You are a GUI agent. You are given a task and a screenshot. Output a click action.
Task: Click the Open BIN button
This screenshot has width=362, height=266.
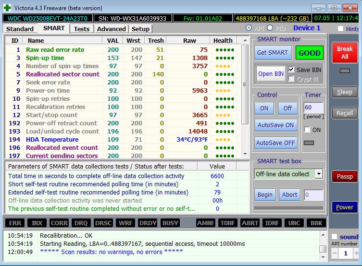tap(271, 74)
